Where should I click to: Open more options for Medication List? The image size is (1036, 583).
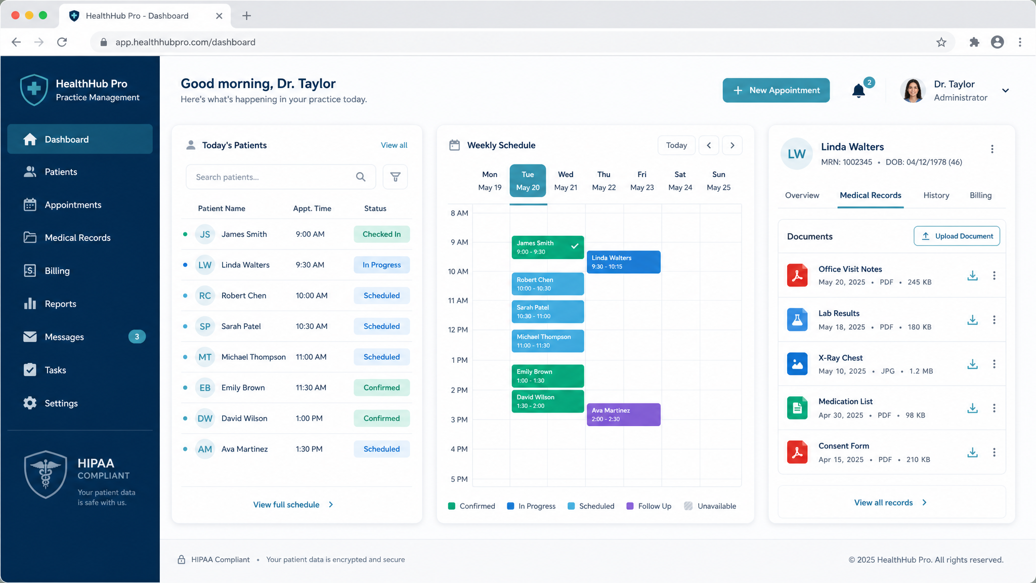pos(994,408)
